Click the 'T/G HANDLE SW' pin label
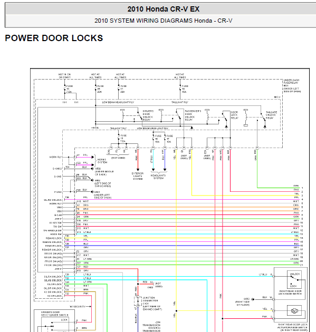The image size is (316, 332). (x=53, y=231)
